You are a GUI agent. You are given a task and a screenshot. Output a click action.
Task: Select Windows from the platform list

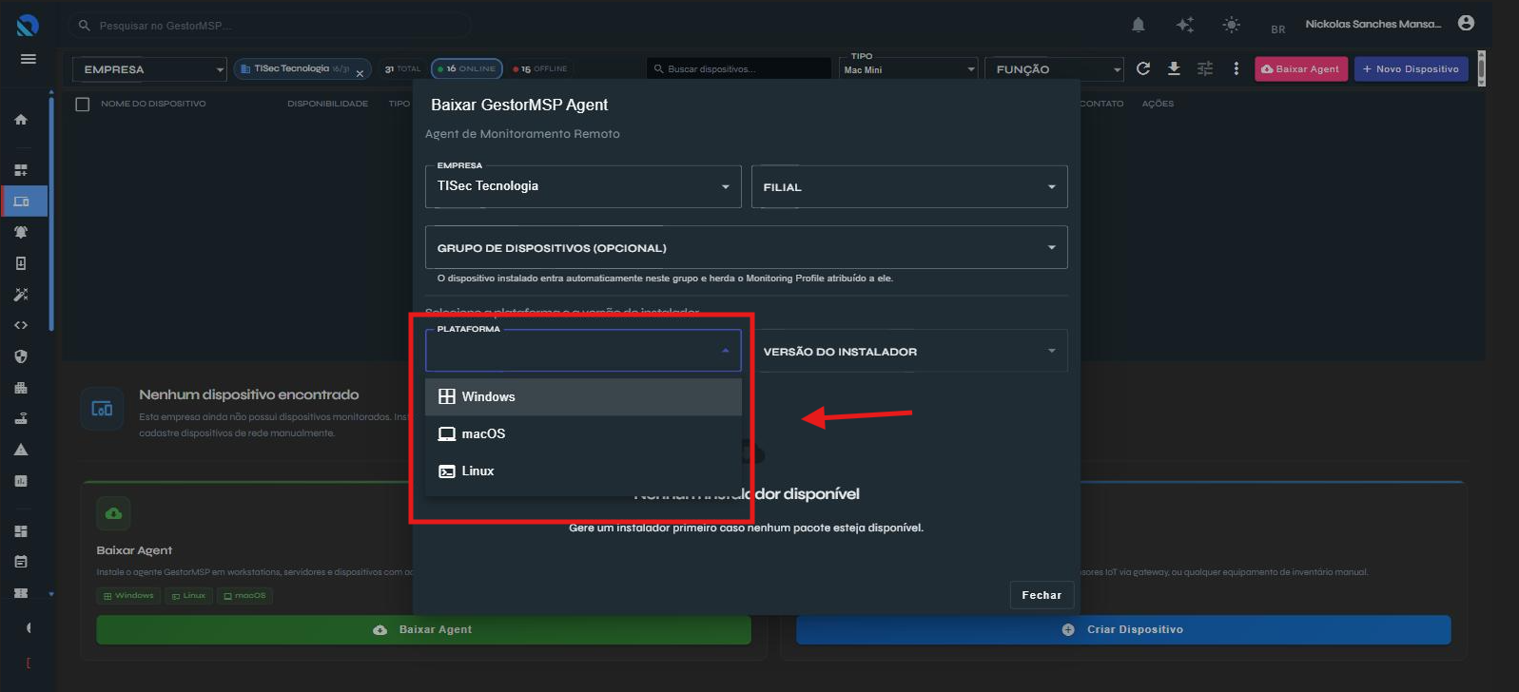point(583,396)
